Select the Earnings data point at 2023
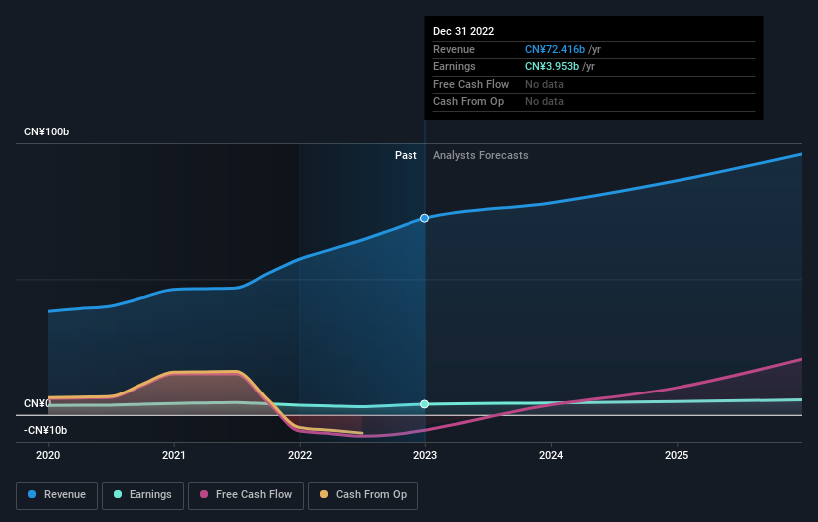 click(x=425, y=404)
